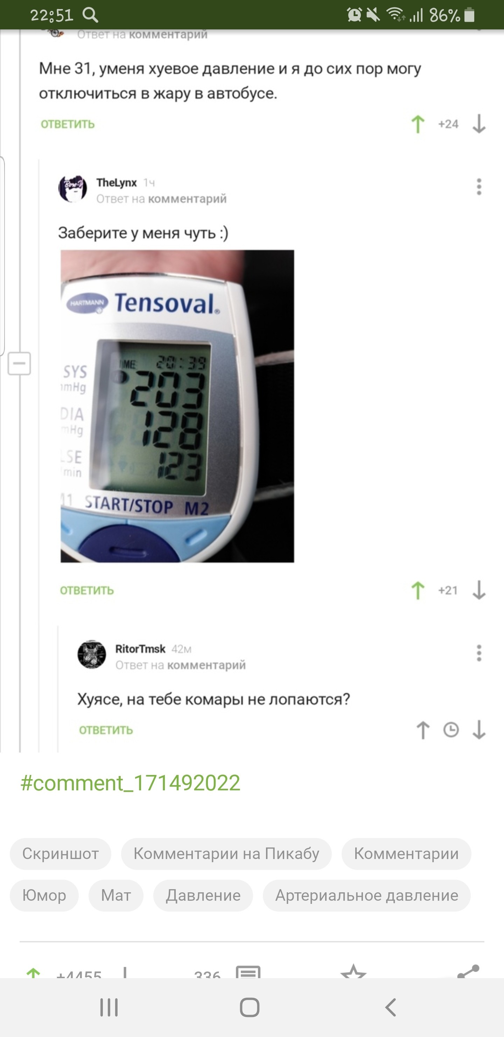Open three-dot menu on TheLynx's comment
Screen dimensions: 504x1037
click(479, 187)
